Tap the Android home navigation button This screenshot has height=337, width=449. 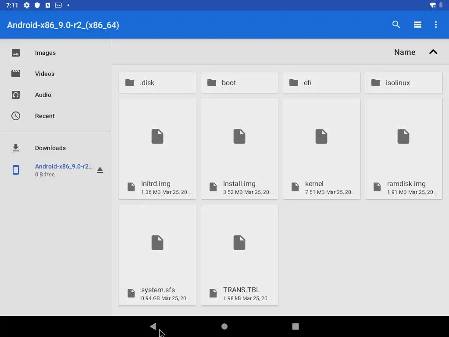224,326
